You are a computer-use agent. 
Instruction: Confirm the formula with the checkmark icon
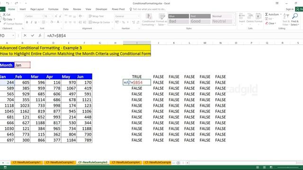[x=33, y=35]
